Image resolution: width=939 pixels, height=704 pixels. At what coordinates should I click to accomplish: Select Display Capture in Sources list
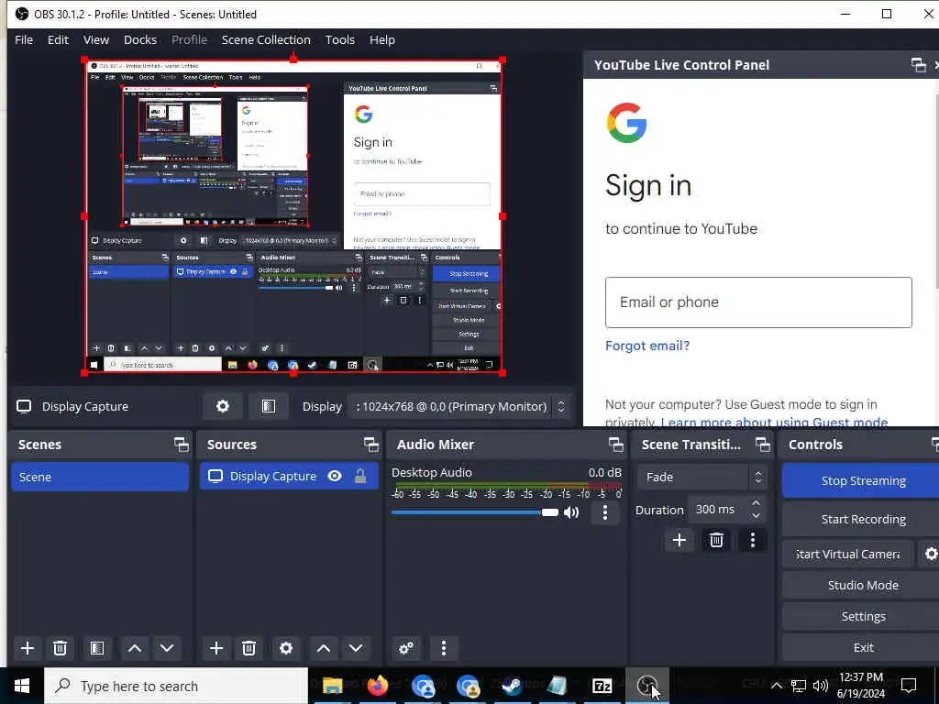coord(289,476)
